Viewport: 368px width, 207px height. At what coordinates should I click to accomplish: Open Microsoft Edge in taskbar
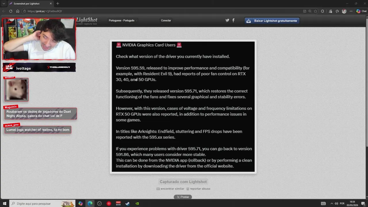pos(90,204)
